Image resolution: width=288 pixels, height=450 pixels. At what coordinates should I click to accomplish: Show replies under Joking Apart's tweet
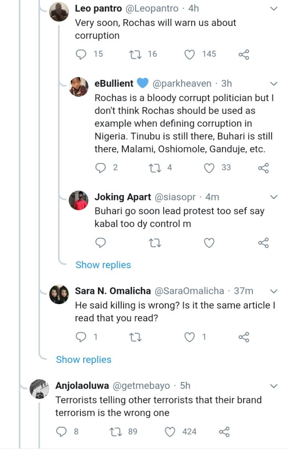[x=103, y=265]
